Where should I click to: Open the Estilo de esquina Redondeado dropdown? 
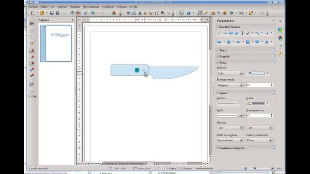(230, 140)
